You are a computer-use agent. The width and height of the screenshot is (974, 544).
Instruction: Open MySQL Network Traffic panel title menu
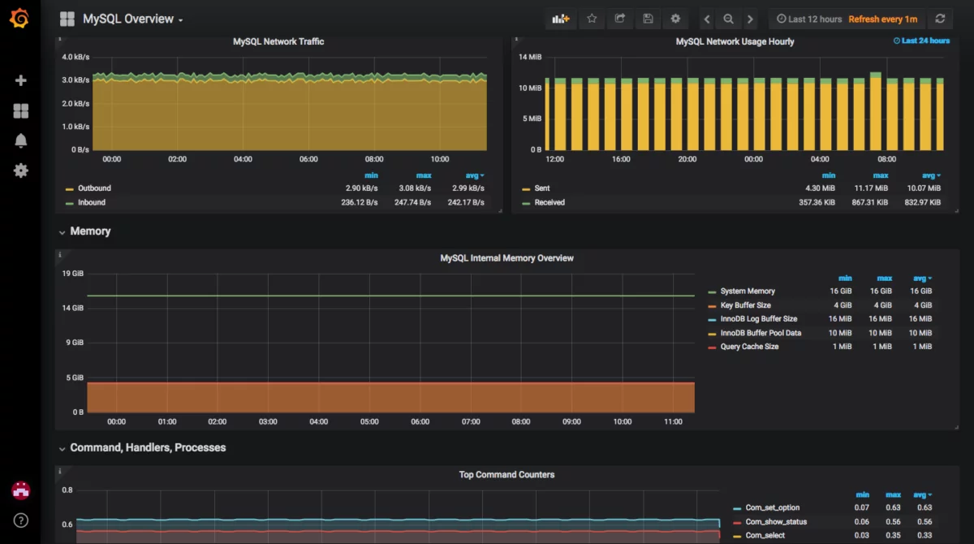278,41
